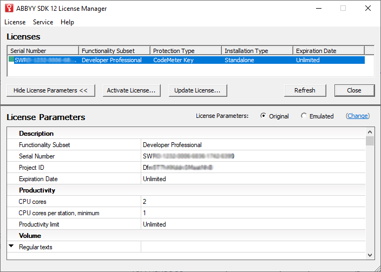Expand the Regular texts row
Screen dimensions: 381x272
(11, 247)
